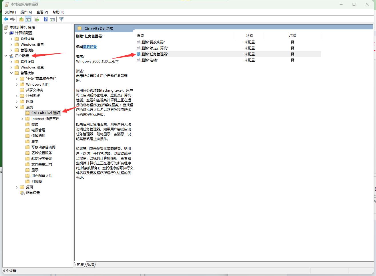
Task: Click 未配置 status in the 删除"锁定计算机" row
Action: pos(250,48)
